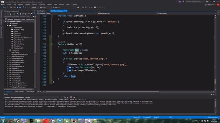Click the red record app in taskbar
The height and width of the screenshot is (123, 220).
74,121
